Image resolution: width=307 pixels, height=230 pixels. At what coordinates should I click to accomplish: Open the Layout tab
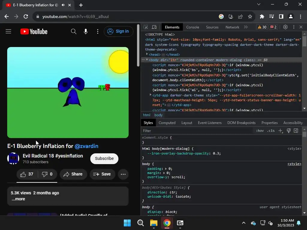187,122
